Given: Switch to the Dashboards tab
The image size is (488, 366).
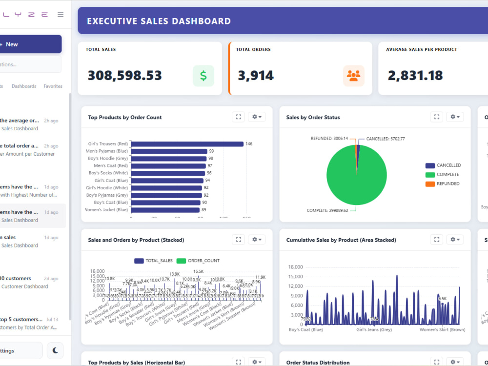Looking at the screenshot, I should (x=24, y=86).
